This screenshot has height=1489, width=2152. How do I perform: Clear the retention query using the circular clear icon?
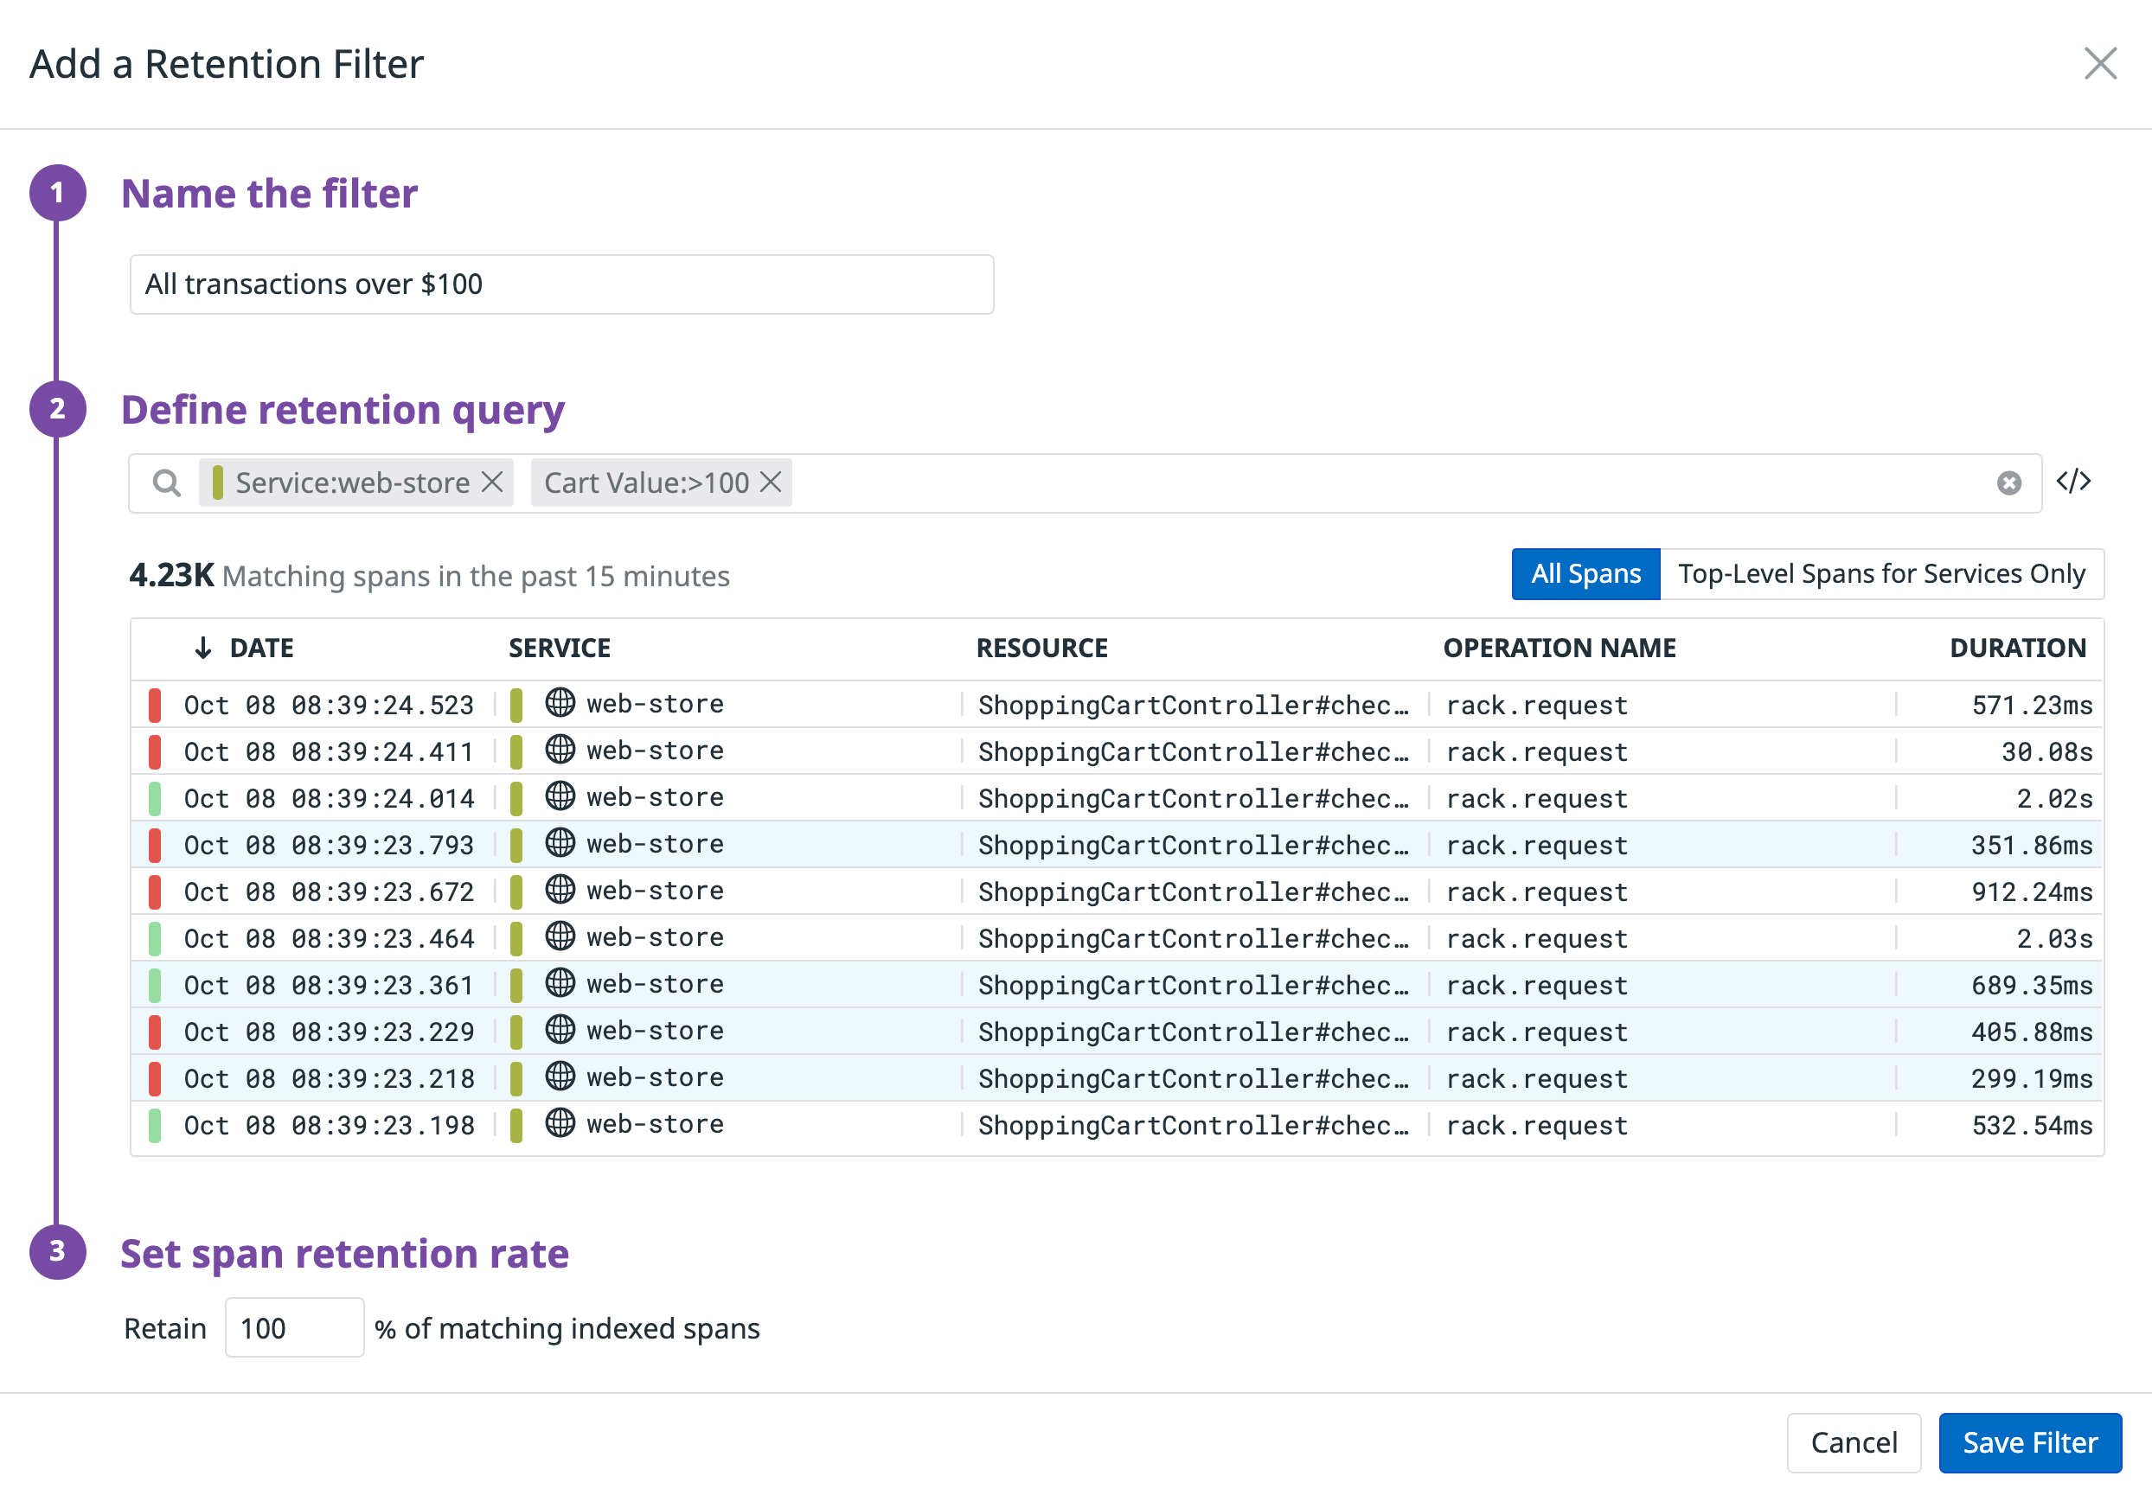coord(2008,482)
